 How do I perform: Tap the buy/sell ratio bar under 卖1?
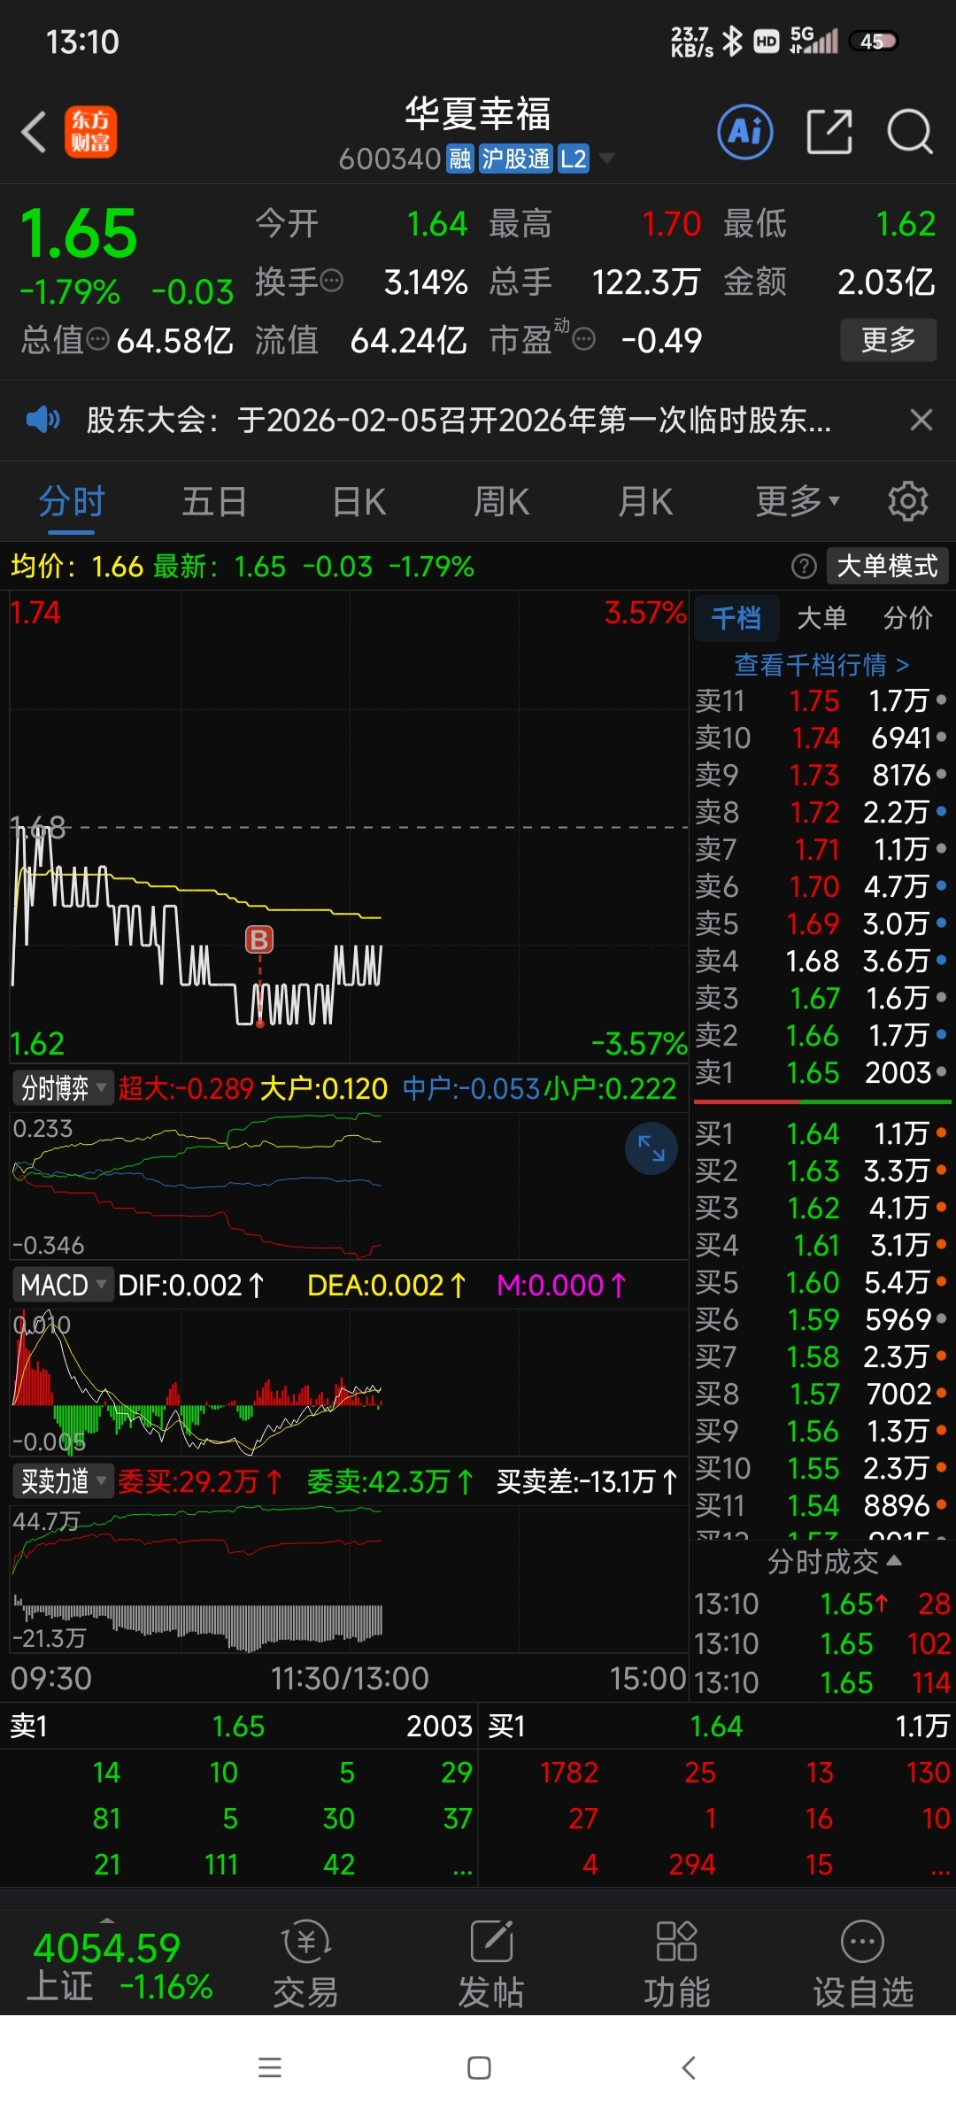pyautogui.click(x=822, y=1101)
